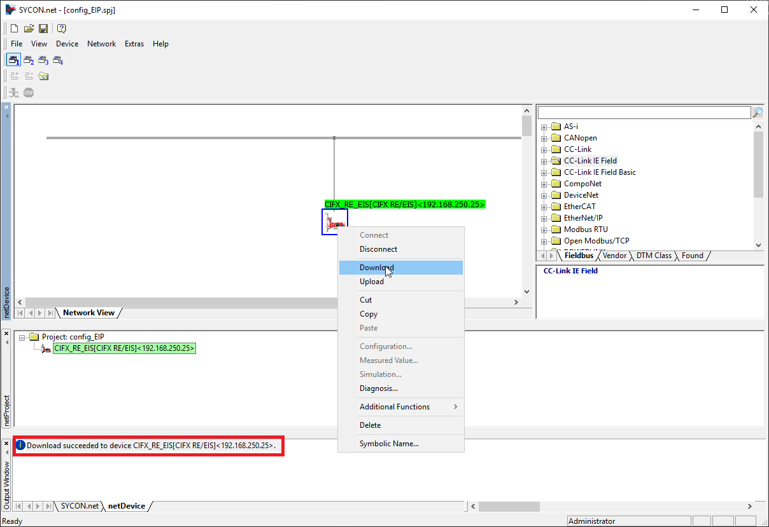Viewport: 769px width, 527px height.
Task: Expand the EtherNet/IP folder in catalog
Action: coord(544,218)
